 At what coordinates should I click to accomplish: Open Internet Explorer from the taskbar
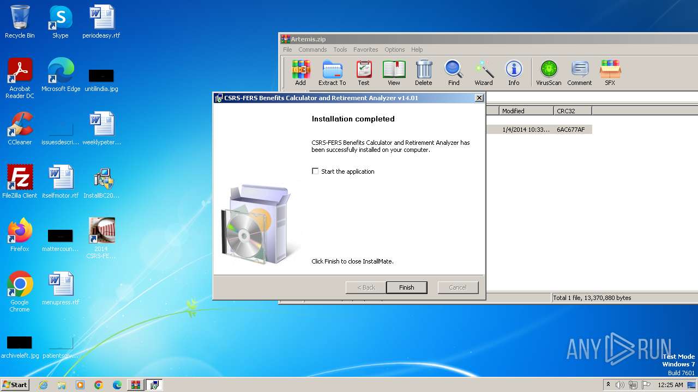click(x=44, y=385)
